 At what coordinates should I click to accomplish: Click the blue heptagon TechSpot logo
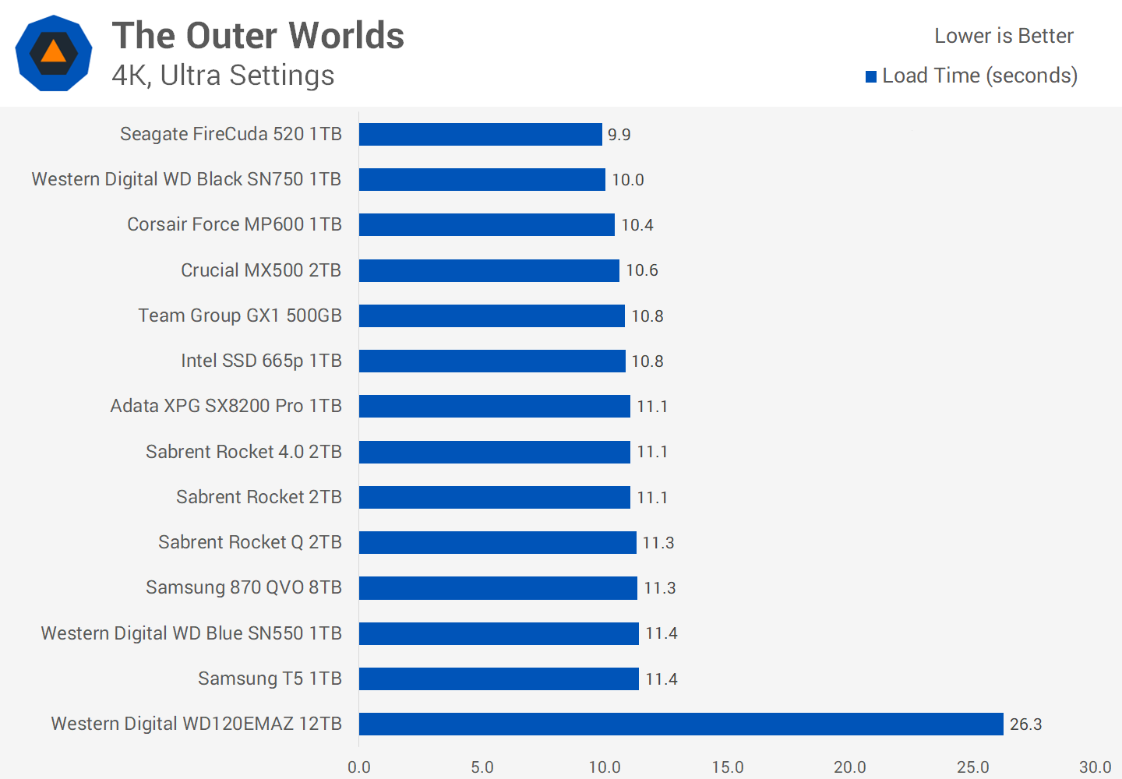54,53
